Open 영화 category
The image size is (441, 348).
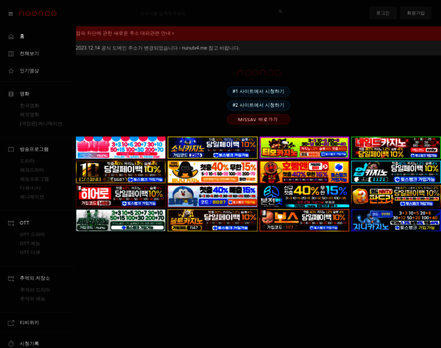coord(24,94)
